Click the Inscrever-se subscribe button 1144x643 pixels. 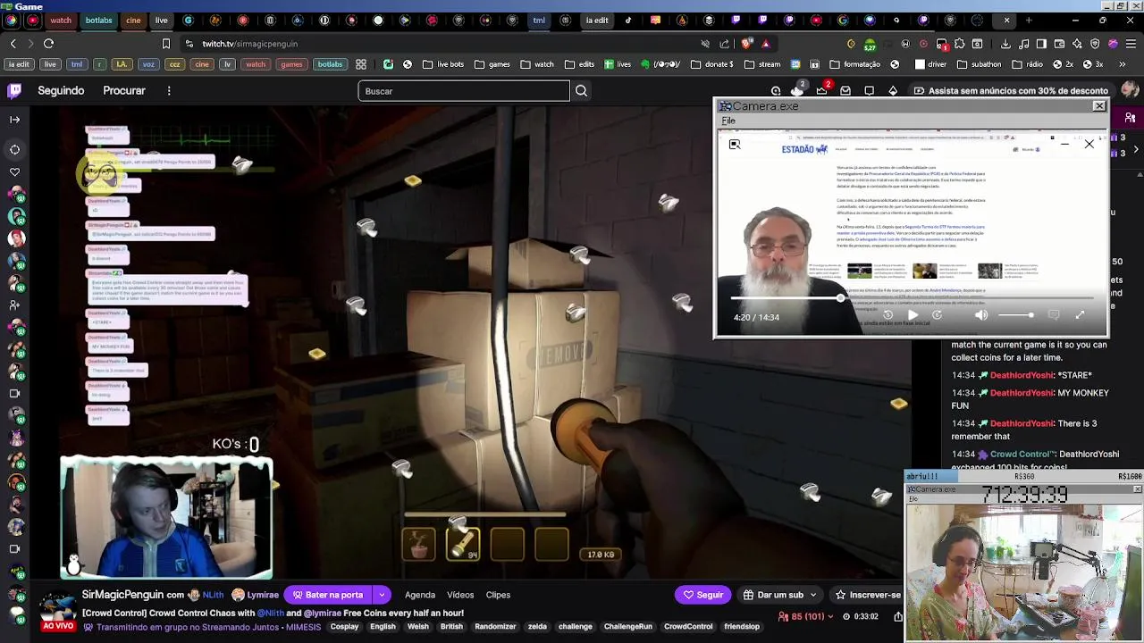pos(867,595)
